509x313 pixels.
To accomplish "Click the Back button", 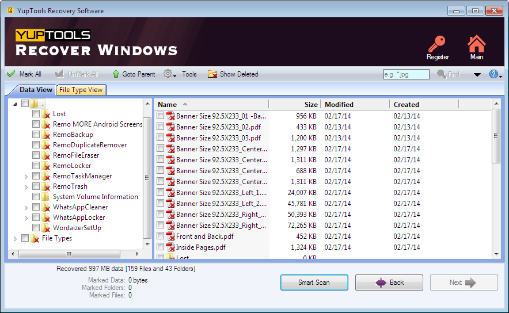I will [389, 283].
